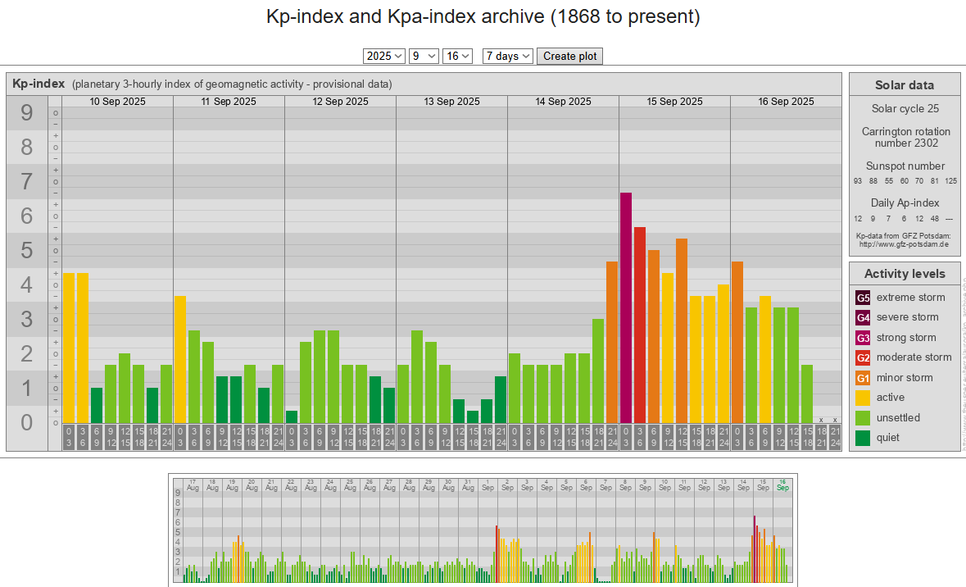Click the tall magenta bar for 15 Sep 0-3h
Image resolution: width=966 pixels, height=587 pixels.
click(x=626, y=307)
